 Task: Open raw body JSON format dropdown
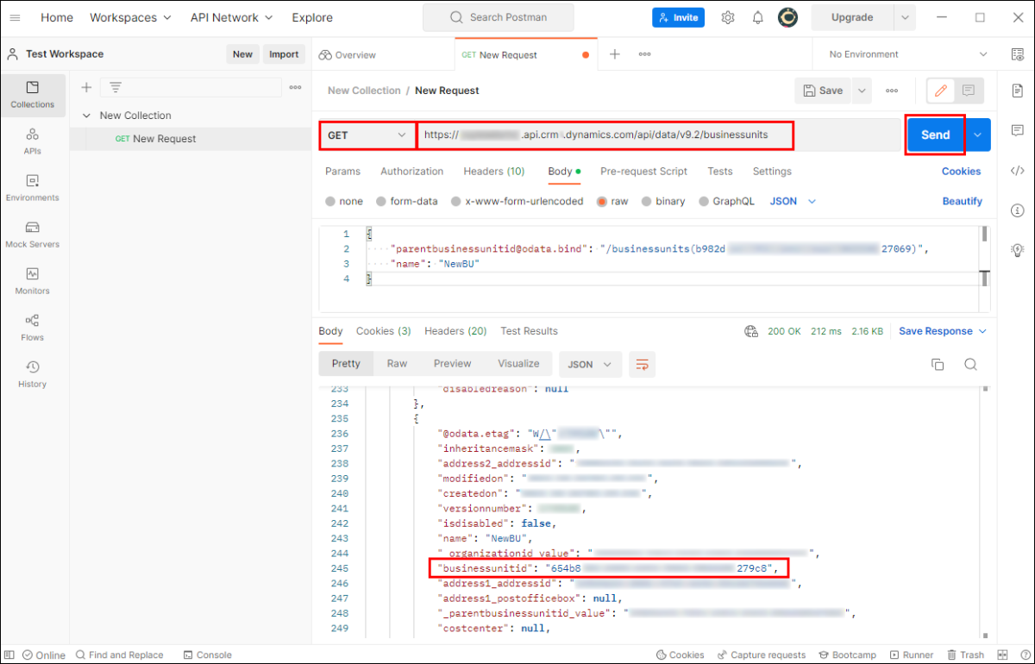793,201
